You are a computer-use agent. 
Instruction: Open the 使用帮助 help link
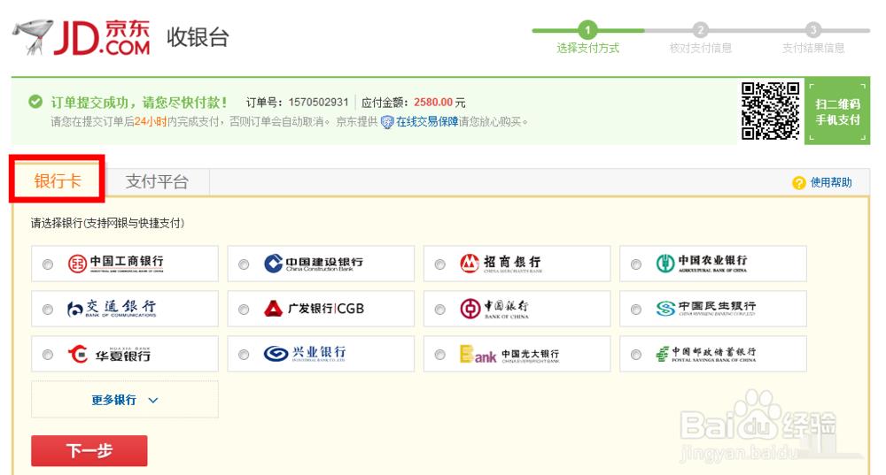(831, 182)
